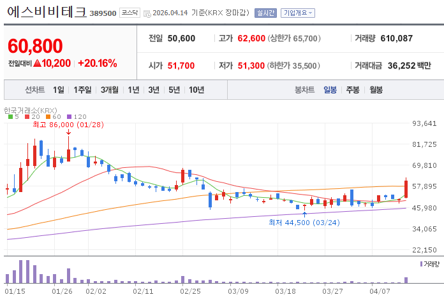
Task: Click the 시가 value 51,700
Action: [x=181, y=66]
